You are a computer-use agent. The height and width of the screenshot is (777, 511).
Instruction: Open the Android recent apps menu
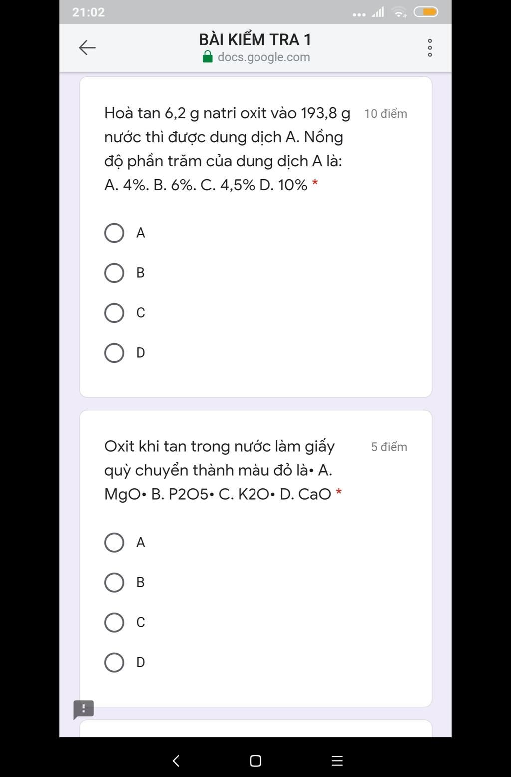tap(337, 761)
